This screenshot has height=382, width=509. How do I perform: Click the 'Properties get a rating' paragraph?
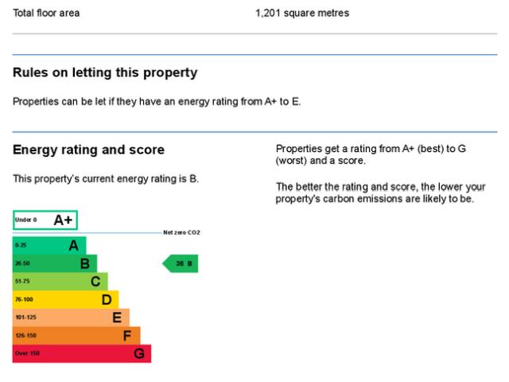(x=370, y=154)
